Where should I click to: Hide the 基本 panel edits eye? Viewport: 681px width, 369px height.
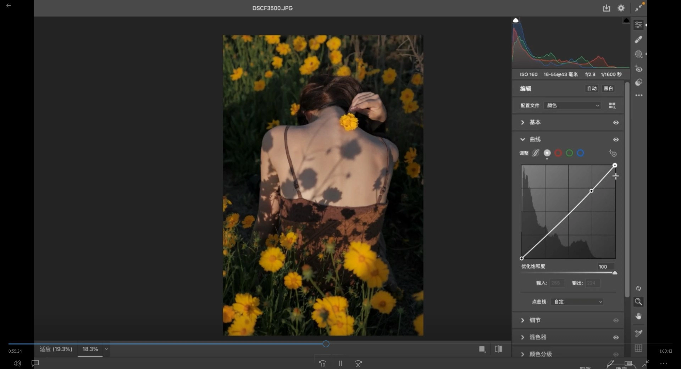[616, 123]
